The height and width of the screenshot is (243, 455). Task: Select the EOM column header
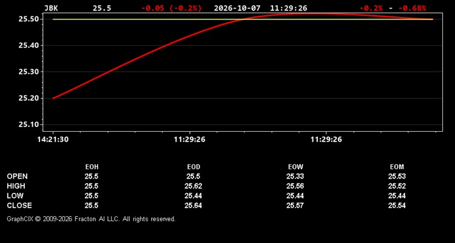397,167
